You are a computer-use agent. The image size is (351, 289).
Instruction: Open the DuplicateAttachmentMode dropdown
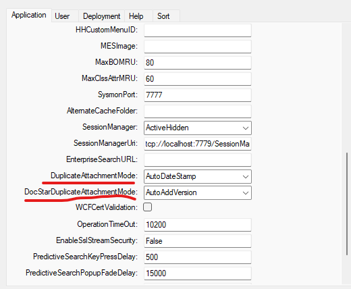(198, 176)
